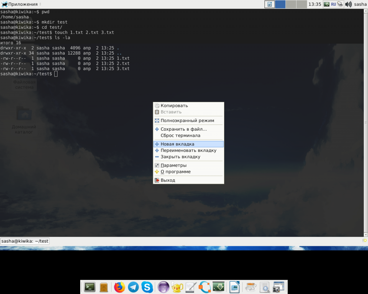Launch Telegram from the dock
The width and height of the screenshot is (368, 294).
pyautogui.click(x=133, y=287)
